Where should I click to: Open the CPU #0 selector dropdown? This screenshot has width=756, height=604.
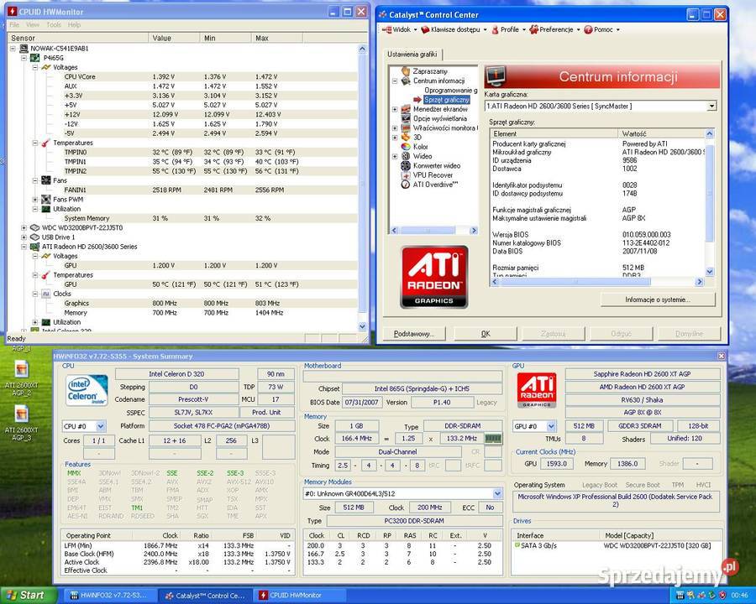[x=100, y=426]
